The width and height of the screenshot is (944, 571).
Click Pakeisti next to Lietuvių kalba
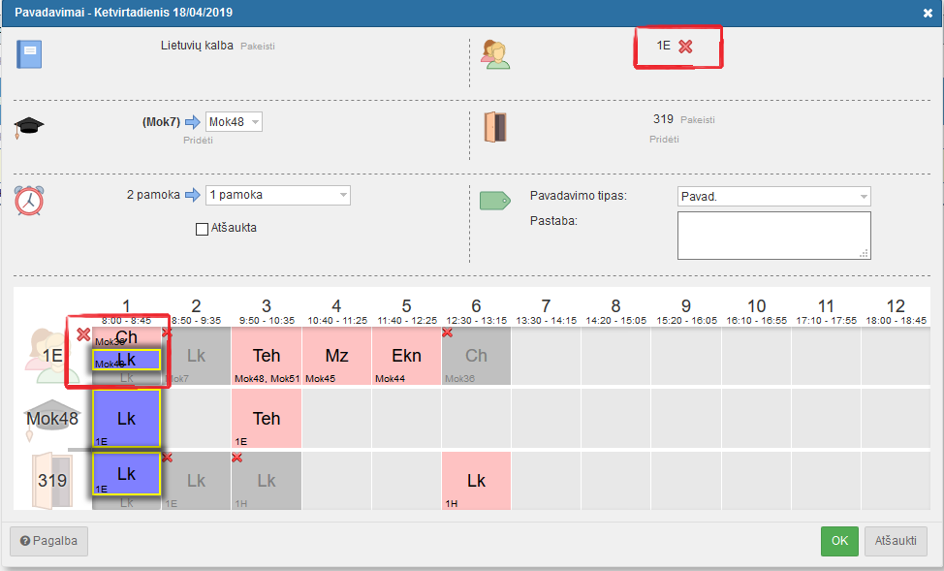click(x=258, y=47)
